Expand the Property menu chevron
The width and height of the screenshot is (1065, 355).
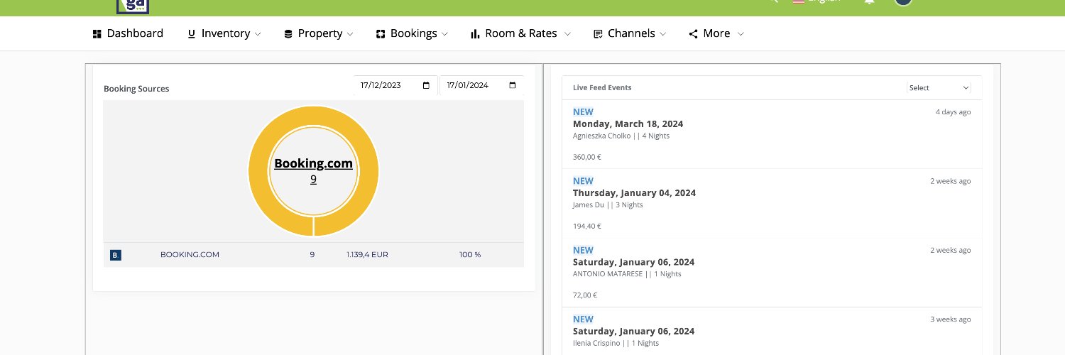[350, 34]
